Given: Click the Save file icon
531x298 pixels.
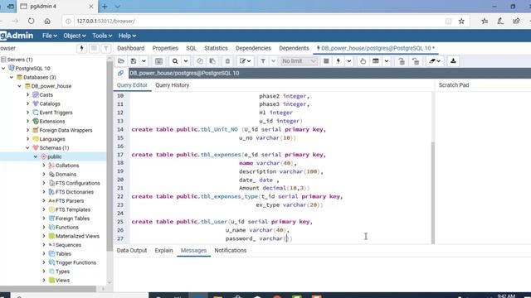Looking at the screenshot, I should point(134,61).
